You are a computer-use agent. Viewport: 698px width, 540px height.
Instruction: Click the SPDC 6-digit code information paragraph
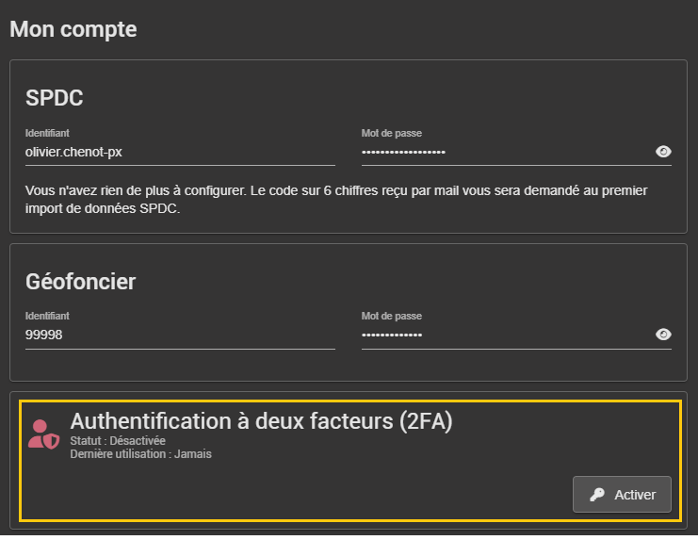coord(336,200)
